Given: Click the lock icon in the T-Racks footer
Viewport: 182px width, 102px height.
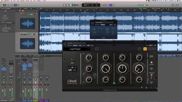Looking at the screenshot, I should tap(146, 88).
